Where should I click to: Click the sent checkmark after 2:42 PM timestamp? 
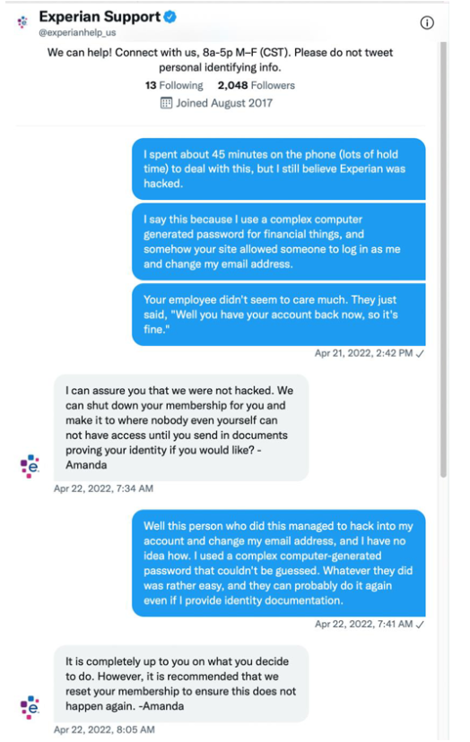click(x=420, y=353)
